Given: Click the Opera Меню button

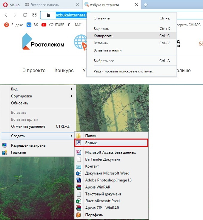Looking at the screenshot, I should [x=11, y=5].
